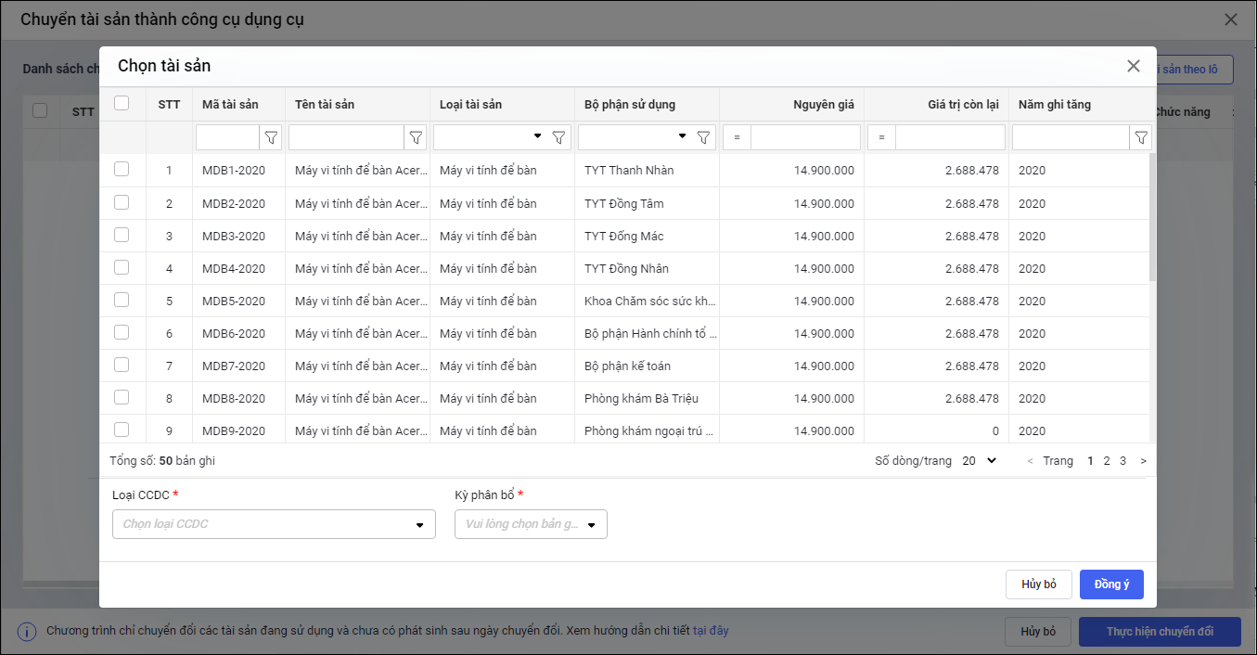1257x655 pixels.
Task: Click the TYT Đống Mác cell
Action: (647, 236)
